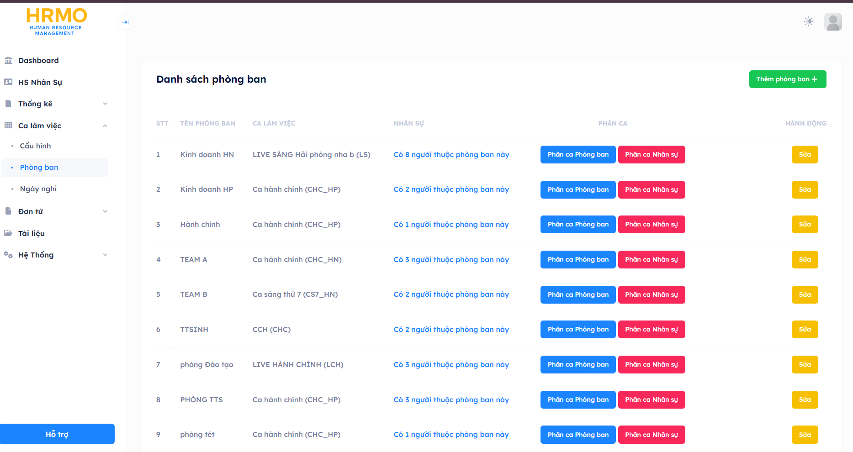
Task: Toggle light/dark theme sun icon
Action: tap(808, 21)
